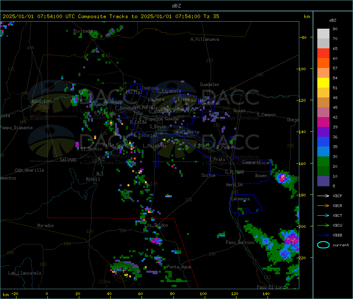Click the 'Guadales' map label
Image resolution: width=353 pixels, height=299 pixels.
(x=209, y=84)
